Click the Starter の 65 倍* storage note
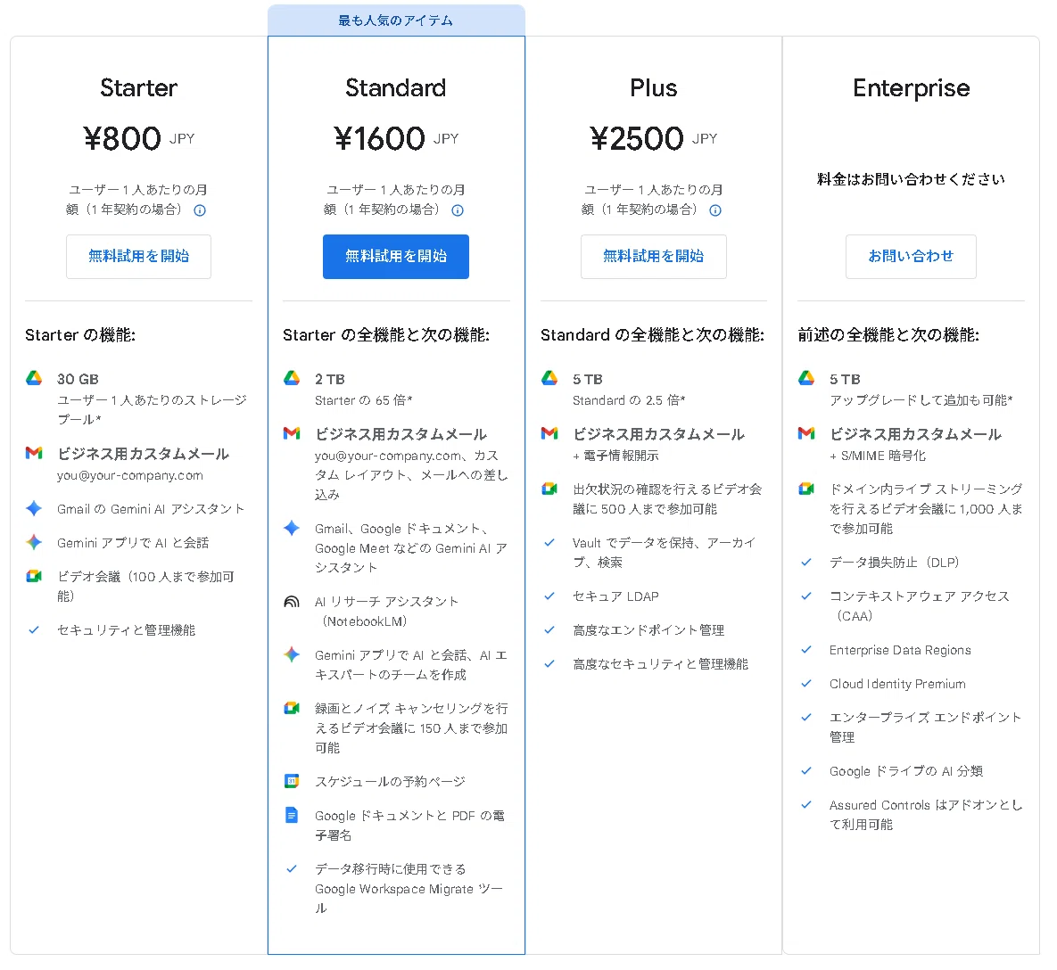Image resolution: width=1057 pixels, height=970 pixels. coord(363,400)
